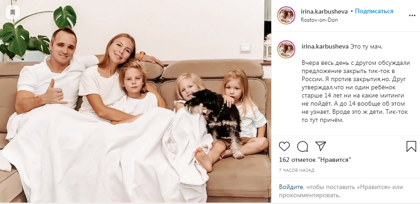The width and height of the screenshot is (420, 204).
Task: Click the bookmark badge on the photo corner
Action: (x=13, y=12)
